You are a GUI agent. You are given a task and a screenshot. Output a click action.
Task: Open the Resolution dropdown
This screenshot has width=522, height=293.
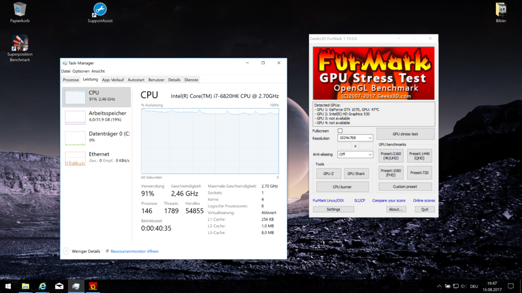click(355, 138)
